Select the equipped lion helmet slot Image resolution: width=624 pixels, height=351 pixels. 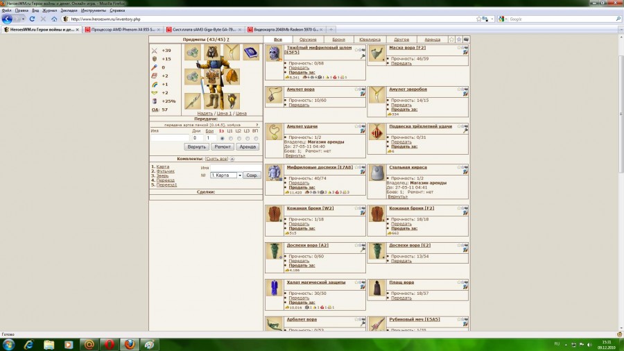pos(212,52)
